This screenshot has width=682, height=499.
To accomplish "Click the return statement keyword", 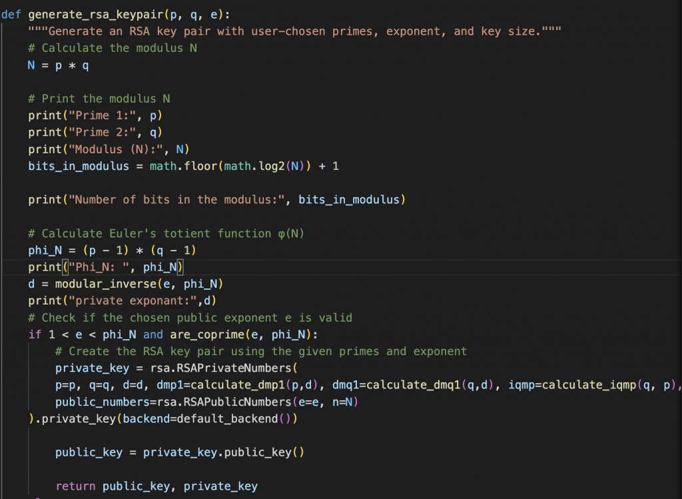I will tap(75, 486).
